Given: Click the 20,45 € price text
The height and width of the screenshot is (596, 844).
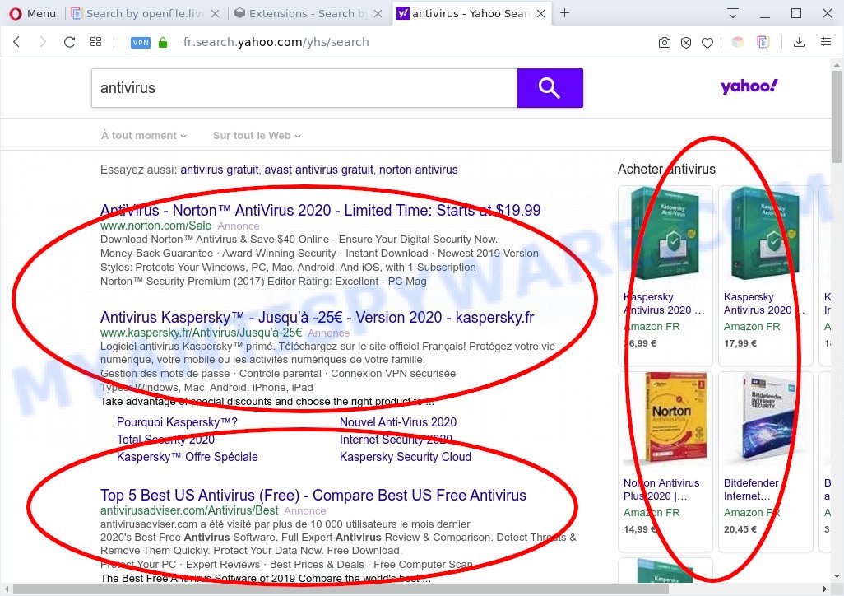Looking at the screenshot, I should [x=740, y=529].
